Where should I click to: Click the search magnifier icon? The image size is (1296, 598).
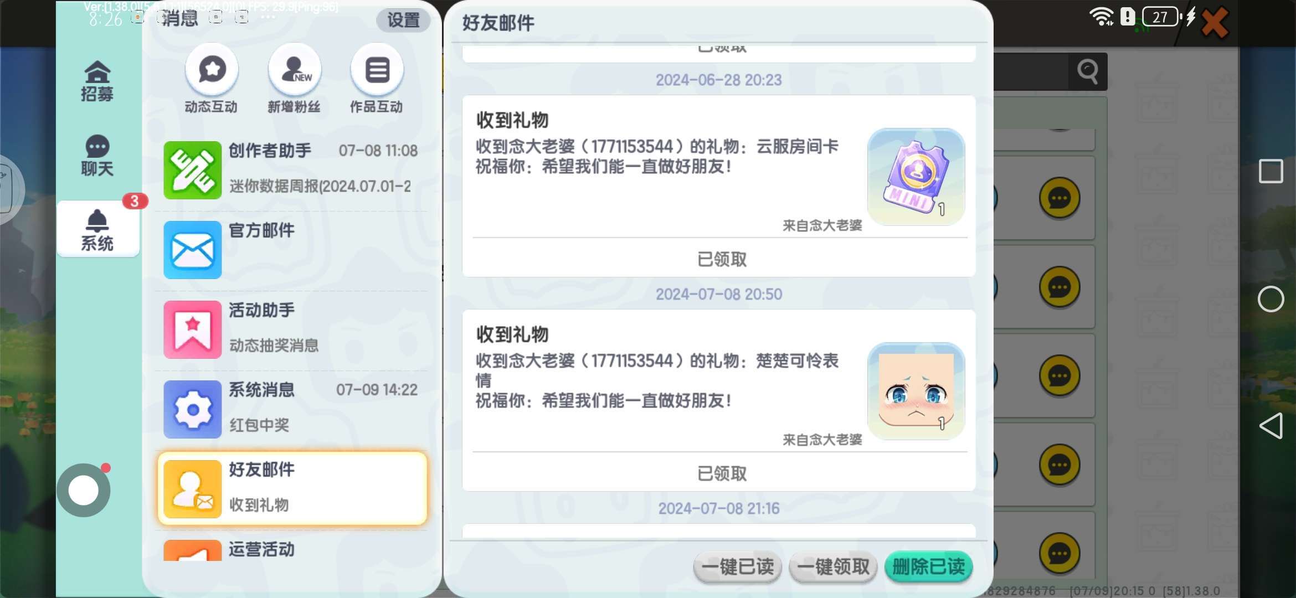click(x=1088, y=71)
